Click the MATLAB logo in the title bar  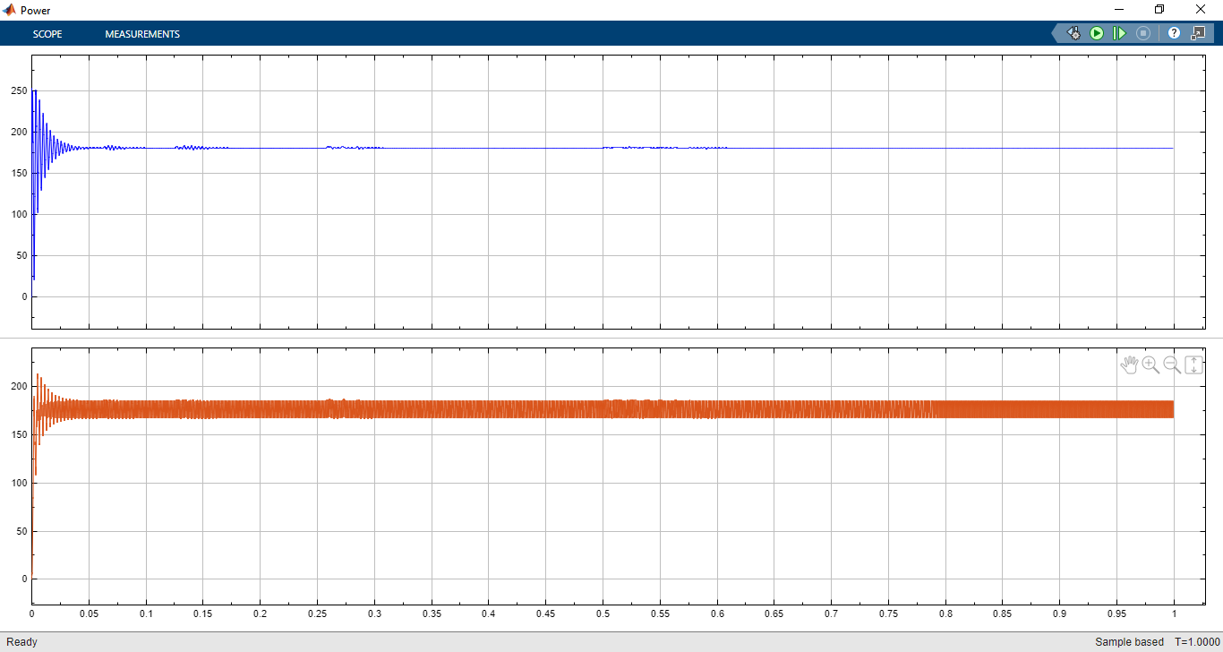pos(10,10)
